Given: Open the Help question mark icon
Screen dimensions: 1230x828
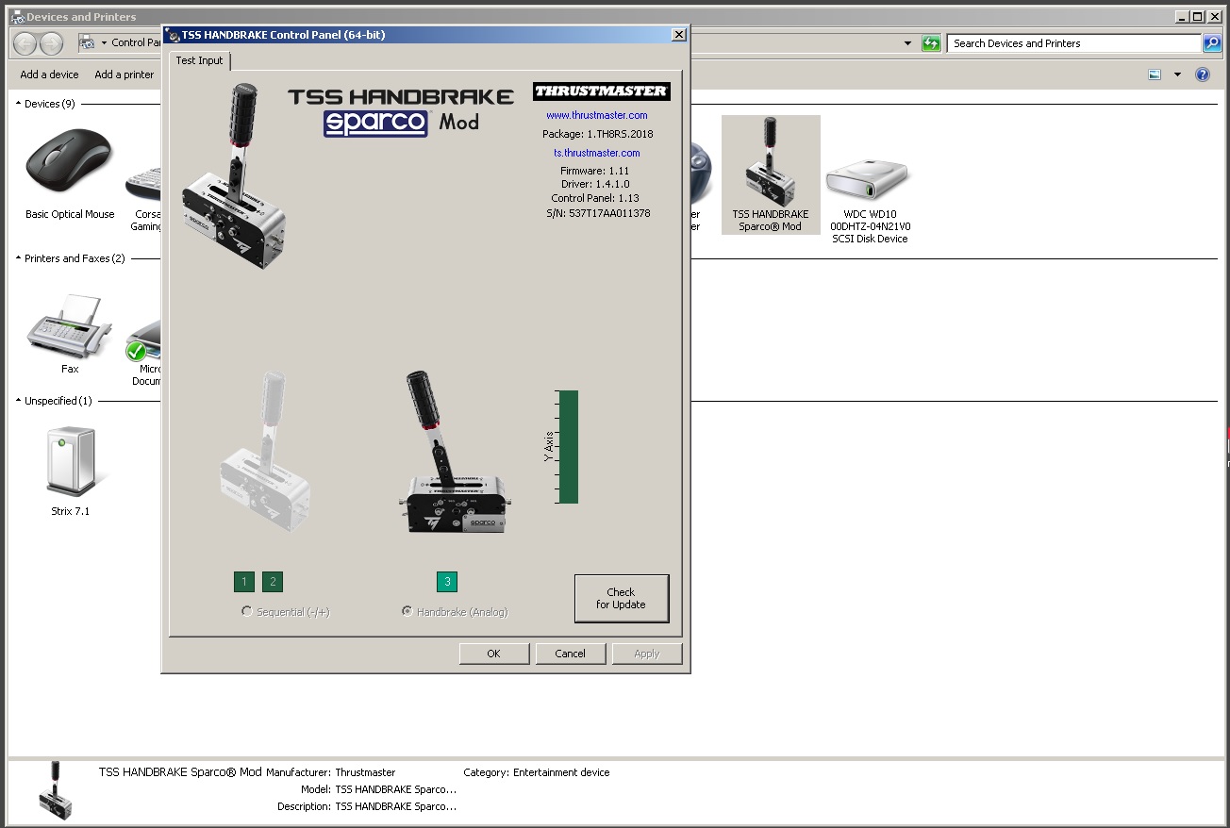Looking at the screenshot, I should (1203, 75).
